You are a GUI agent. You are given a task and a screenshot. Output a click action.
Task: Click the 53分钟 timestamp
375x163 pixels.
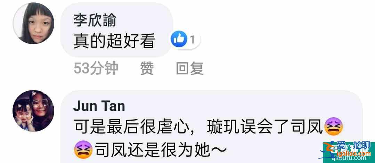(96, 68)
